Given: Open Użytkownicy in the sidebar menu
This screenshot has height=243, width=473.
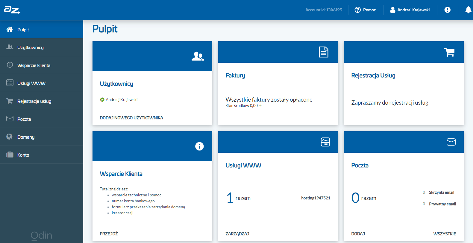Looking at the screenshot, I should point(42,47).
